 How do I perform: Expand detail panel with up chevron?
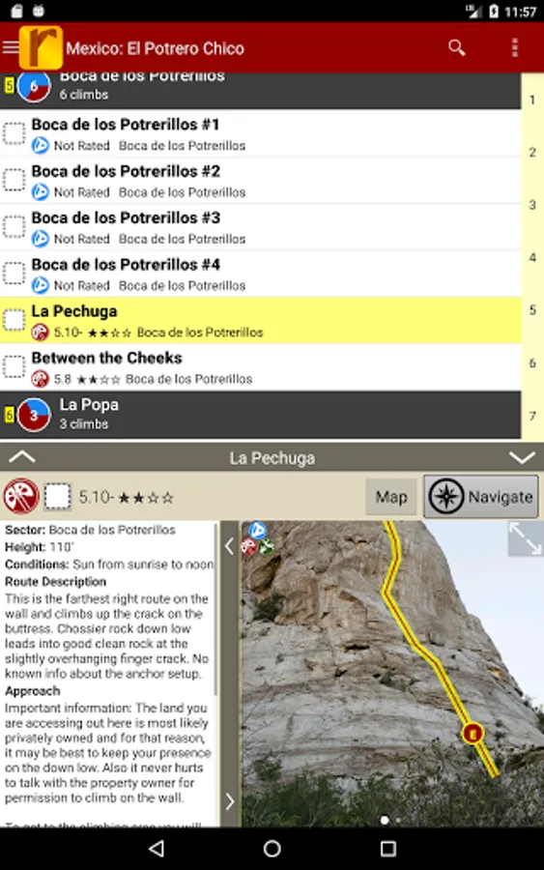[x=22, y=457]
